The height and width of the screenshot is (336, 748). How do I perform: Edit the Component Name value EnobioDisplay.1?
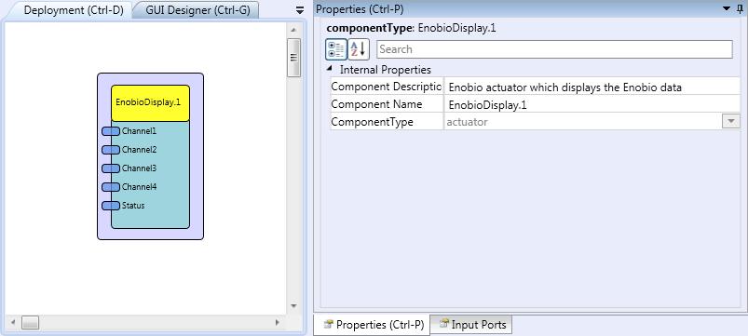[592, 105]
